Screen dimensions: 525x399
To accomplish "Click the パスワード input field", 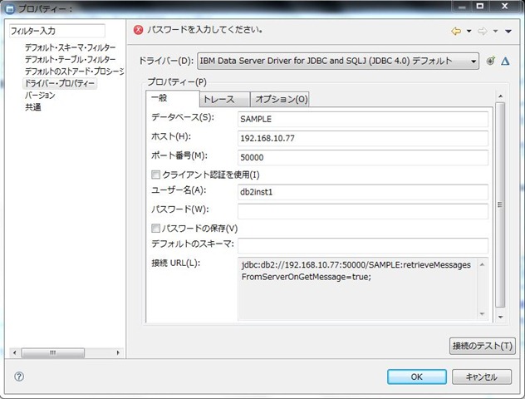I will (x=361, y=211).
